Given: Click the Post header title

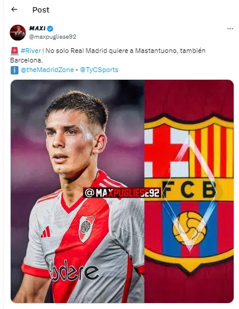Looking at the screenshot, I should tap(41, 10).
